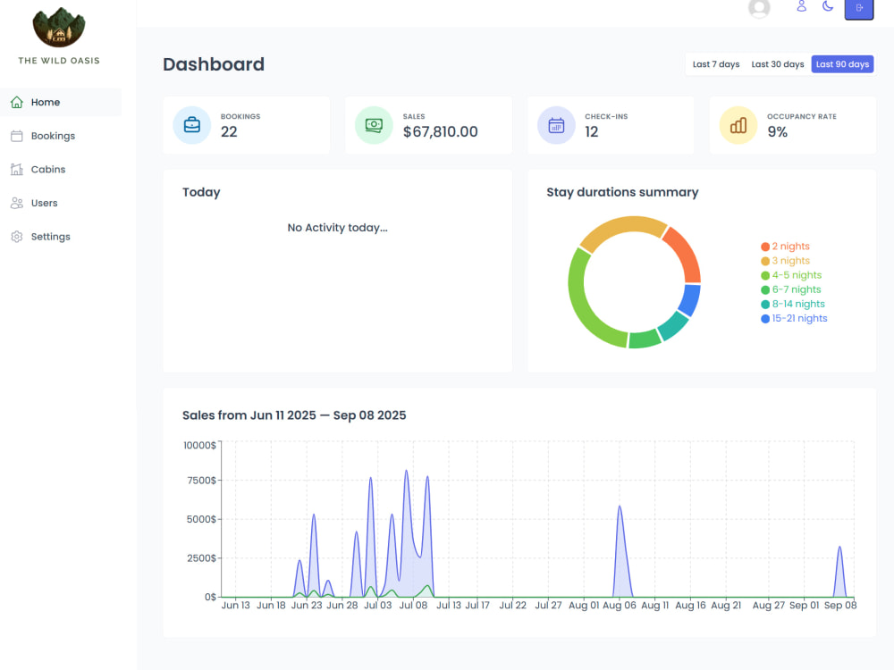Click the Cabins building icon in sidebar
This screenshot has height=670, width=894.
click(17, 169)
